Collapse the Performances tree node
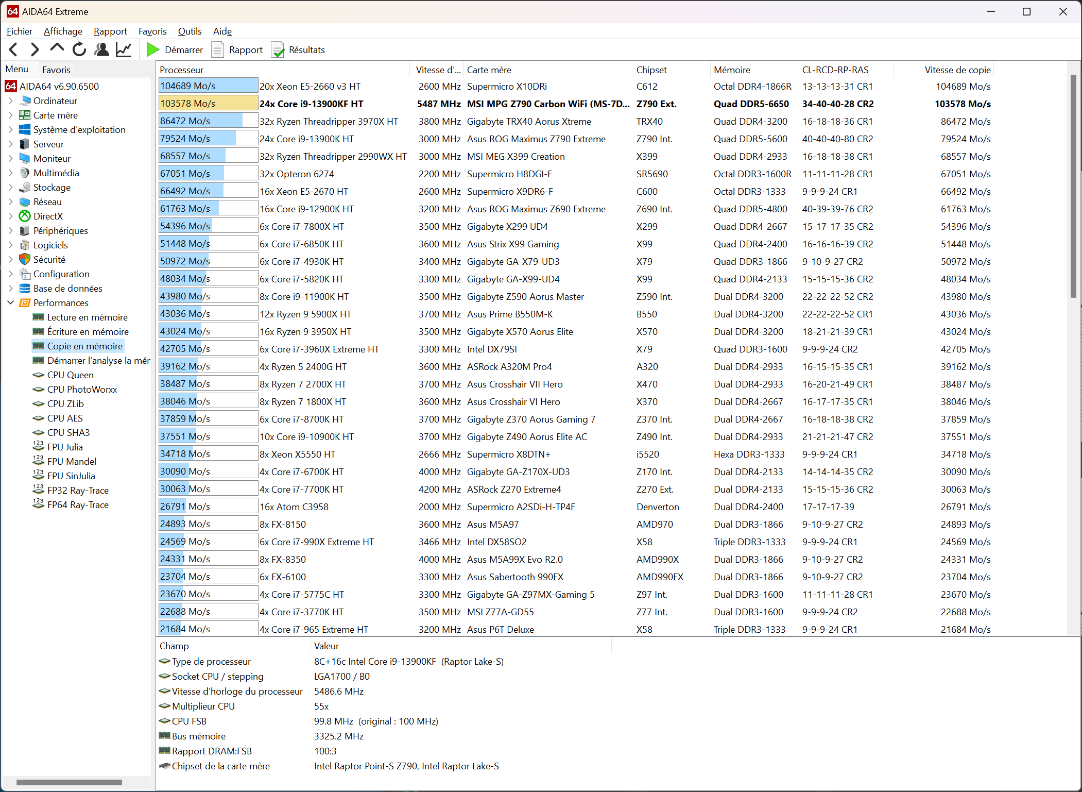Viewport: 1082px width, 792px height. [x=11, y=303]
